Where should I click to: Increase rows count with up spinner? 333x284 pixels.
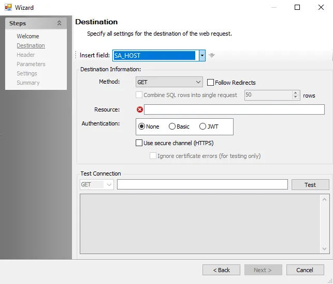coord(295,93)
